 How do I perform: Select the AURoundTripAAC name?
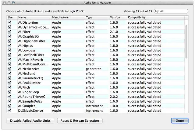pos(32,97)
